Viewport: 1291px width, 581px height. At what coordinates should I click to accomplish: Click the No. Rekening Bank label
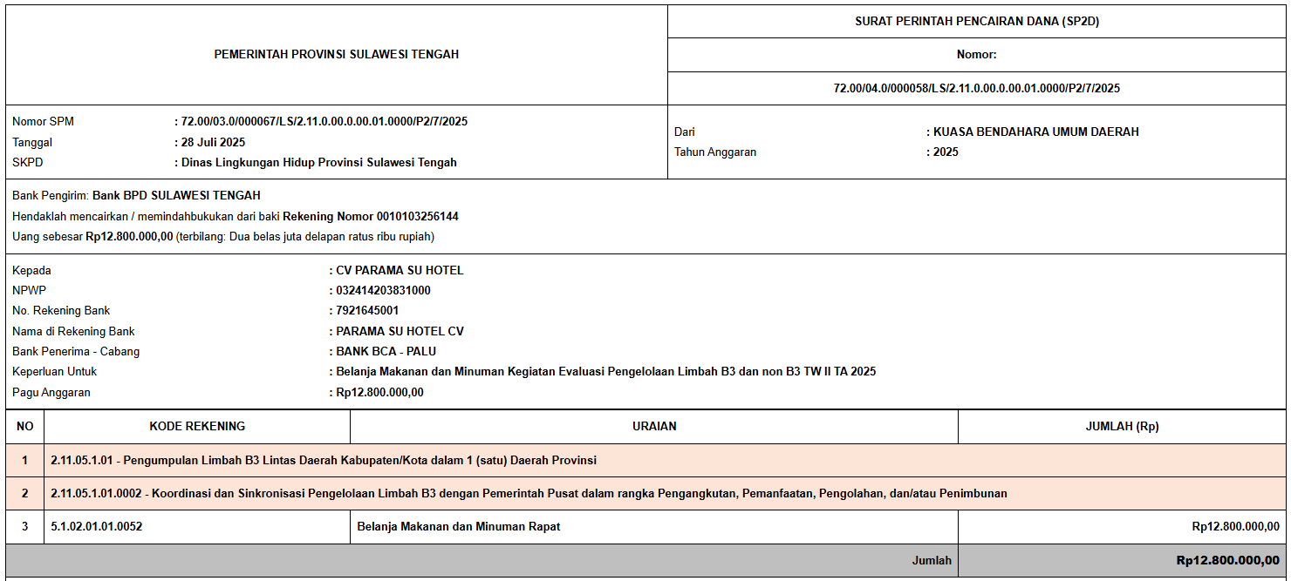(61, 310)
